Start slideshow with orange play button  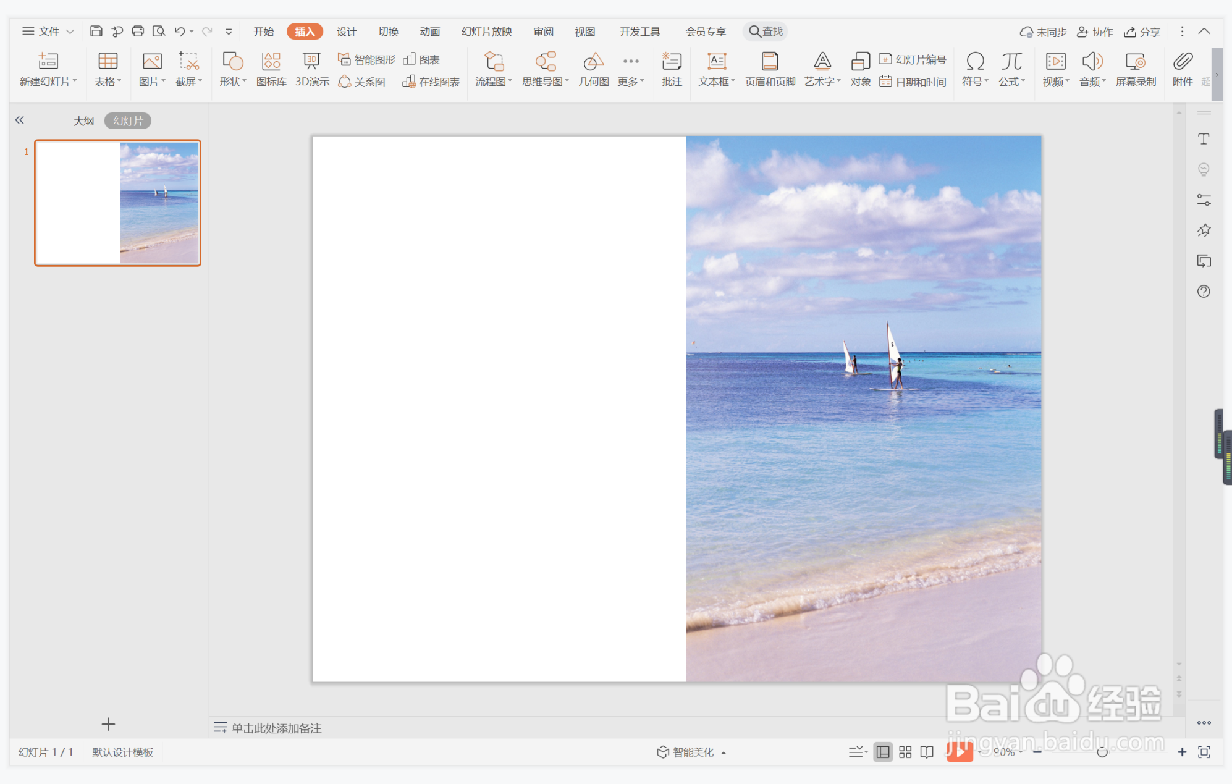959,752
